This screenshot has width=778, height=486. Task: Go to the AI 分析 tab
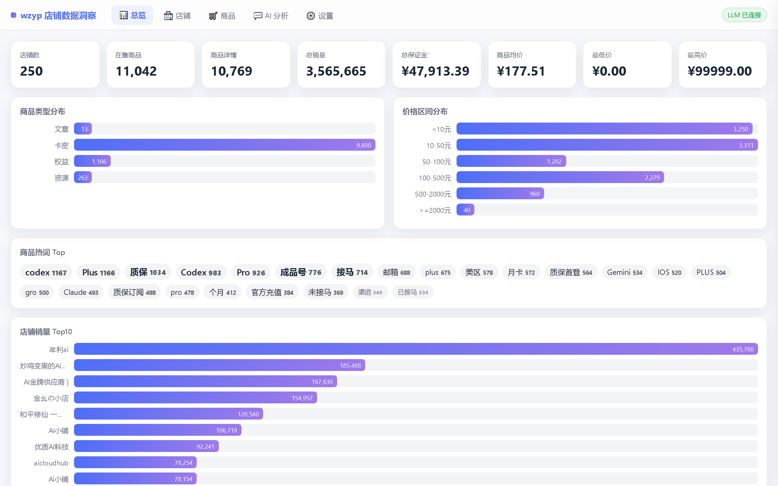[x=271, y=16]
